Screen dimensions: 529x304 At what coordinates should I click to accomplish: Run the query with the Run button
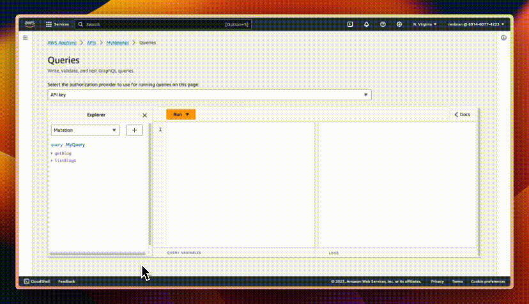[x=181, y=114]
